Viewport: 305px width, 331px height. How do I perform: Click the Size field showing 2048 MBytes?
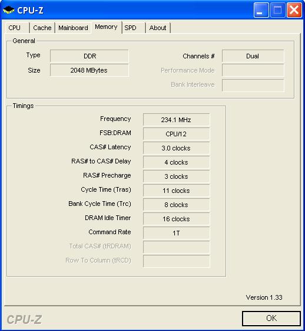pos(89,70)
